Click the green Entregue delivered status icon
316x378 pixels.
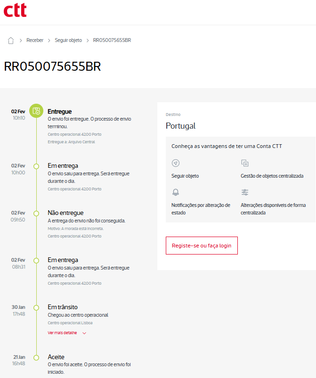point(36,111)
